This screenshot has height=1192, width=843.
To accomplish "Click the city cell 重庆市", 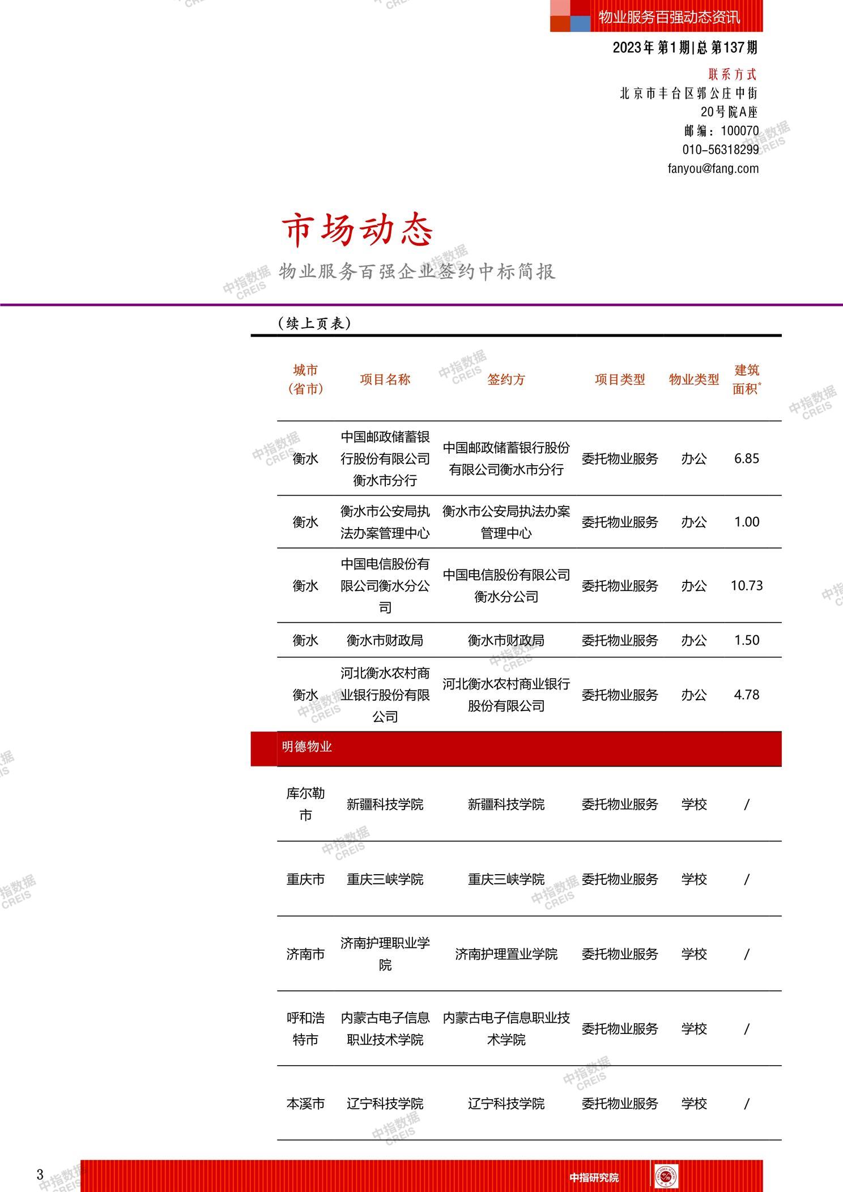I will tap(305, 879).
